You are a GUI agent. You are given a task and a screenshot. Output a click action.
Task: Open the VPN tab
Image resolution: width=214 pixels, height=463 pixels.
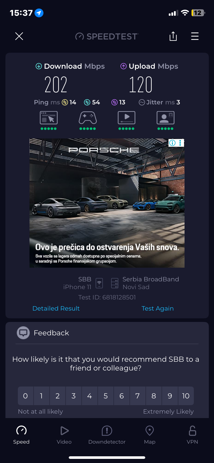[x=192, y=435]
